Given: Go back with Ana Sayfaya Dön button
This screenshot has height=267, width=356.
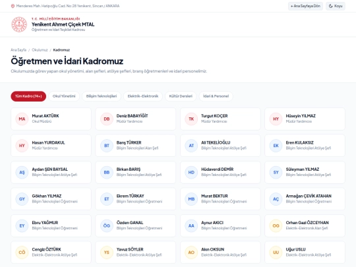Looking at the screenshot, I should 305,6.
